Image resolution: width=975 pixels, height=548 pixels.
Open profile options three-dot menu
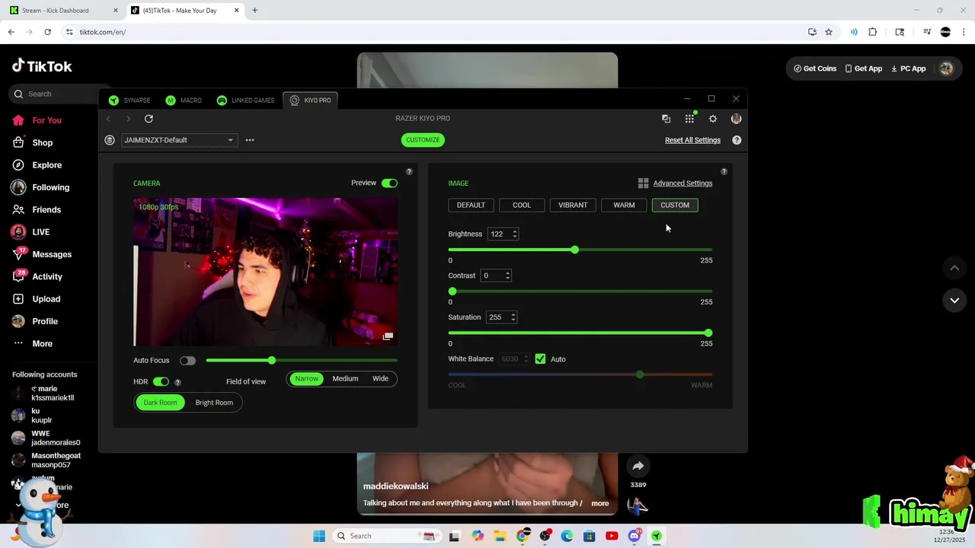250,140
